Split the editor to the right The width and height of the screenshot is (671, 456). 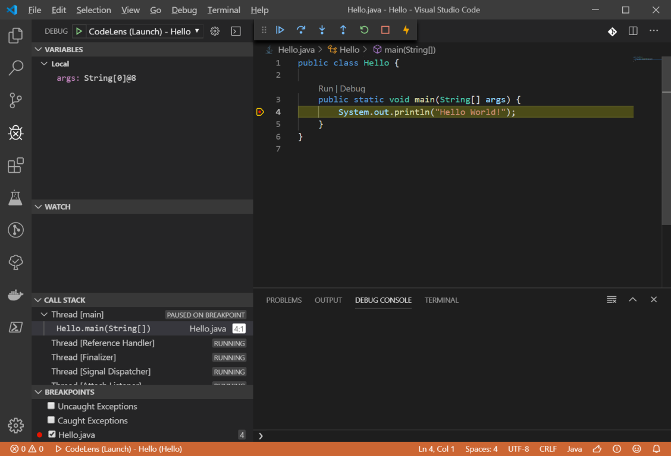(x=633, y=31)
